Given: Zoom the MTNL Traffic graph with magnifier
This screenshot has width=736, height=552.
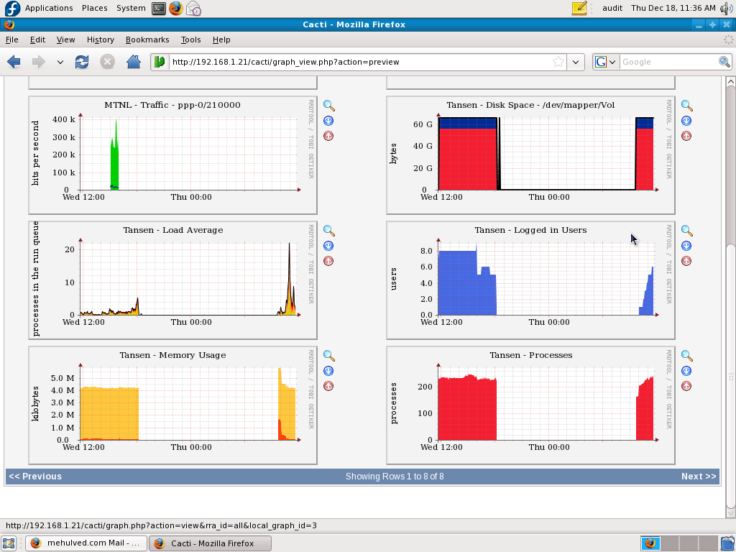Looking at the screenshot, I should tap(329, 106).
